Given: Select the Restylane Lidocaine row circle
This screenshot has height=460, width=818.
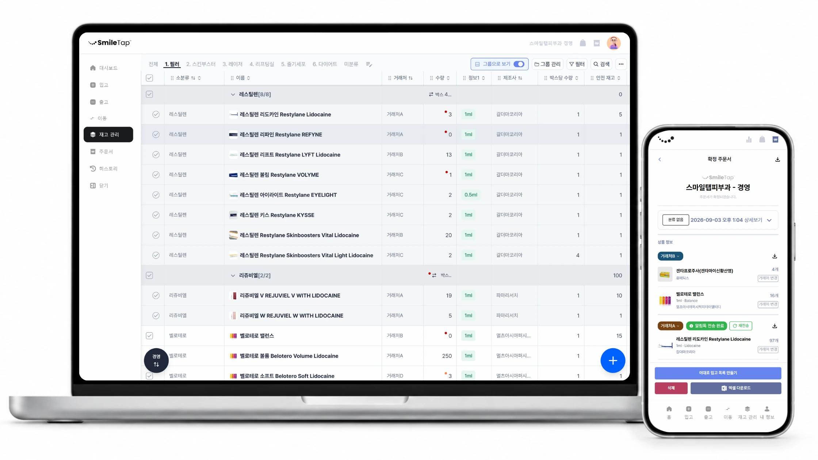Looking at the screenshot, I should tap(156, 114).
